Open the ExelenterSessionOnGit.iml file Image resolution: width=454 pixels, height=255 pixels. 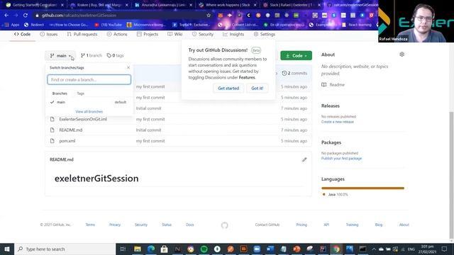tap(83, 119)
